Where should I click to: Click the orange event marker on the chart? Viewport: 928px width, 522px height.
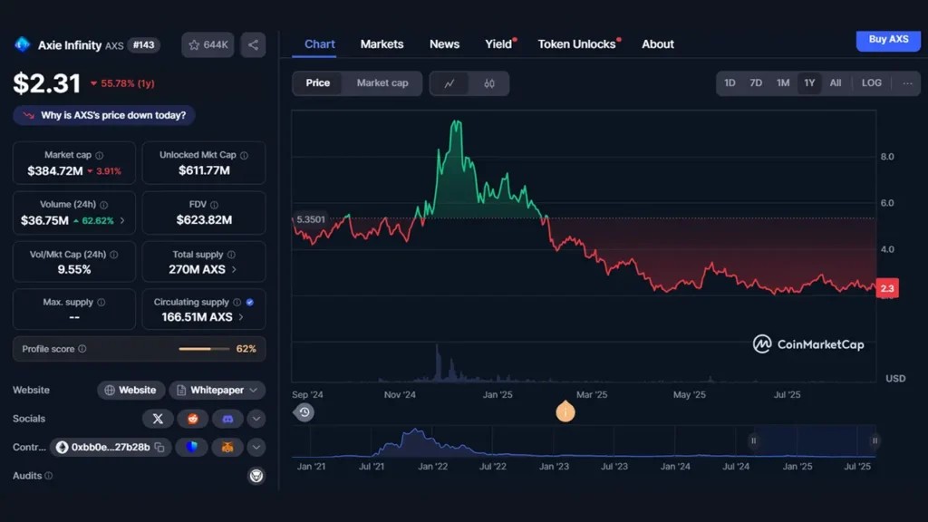565,411
